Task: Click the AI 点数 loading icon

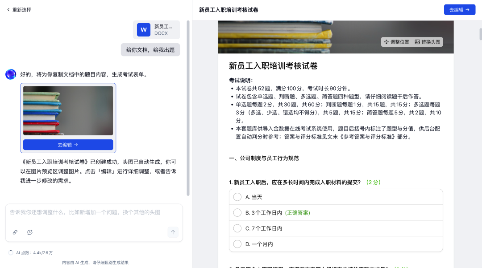Action: click(x=11, y=253)
